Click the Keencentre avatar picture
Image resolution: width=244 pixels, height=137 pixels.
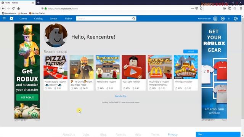56,35
